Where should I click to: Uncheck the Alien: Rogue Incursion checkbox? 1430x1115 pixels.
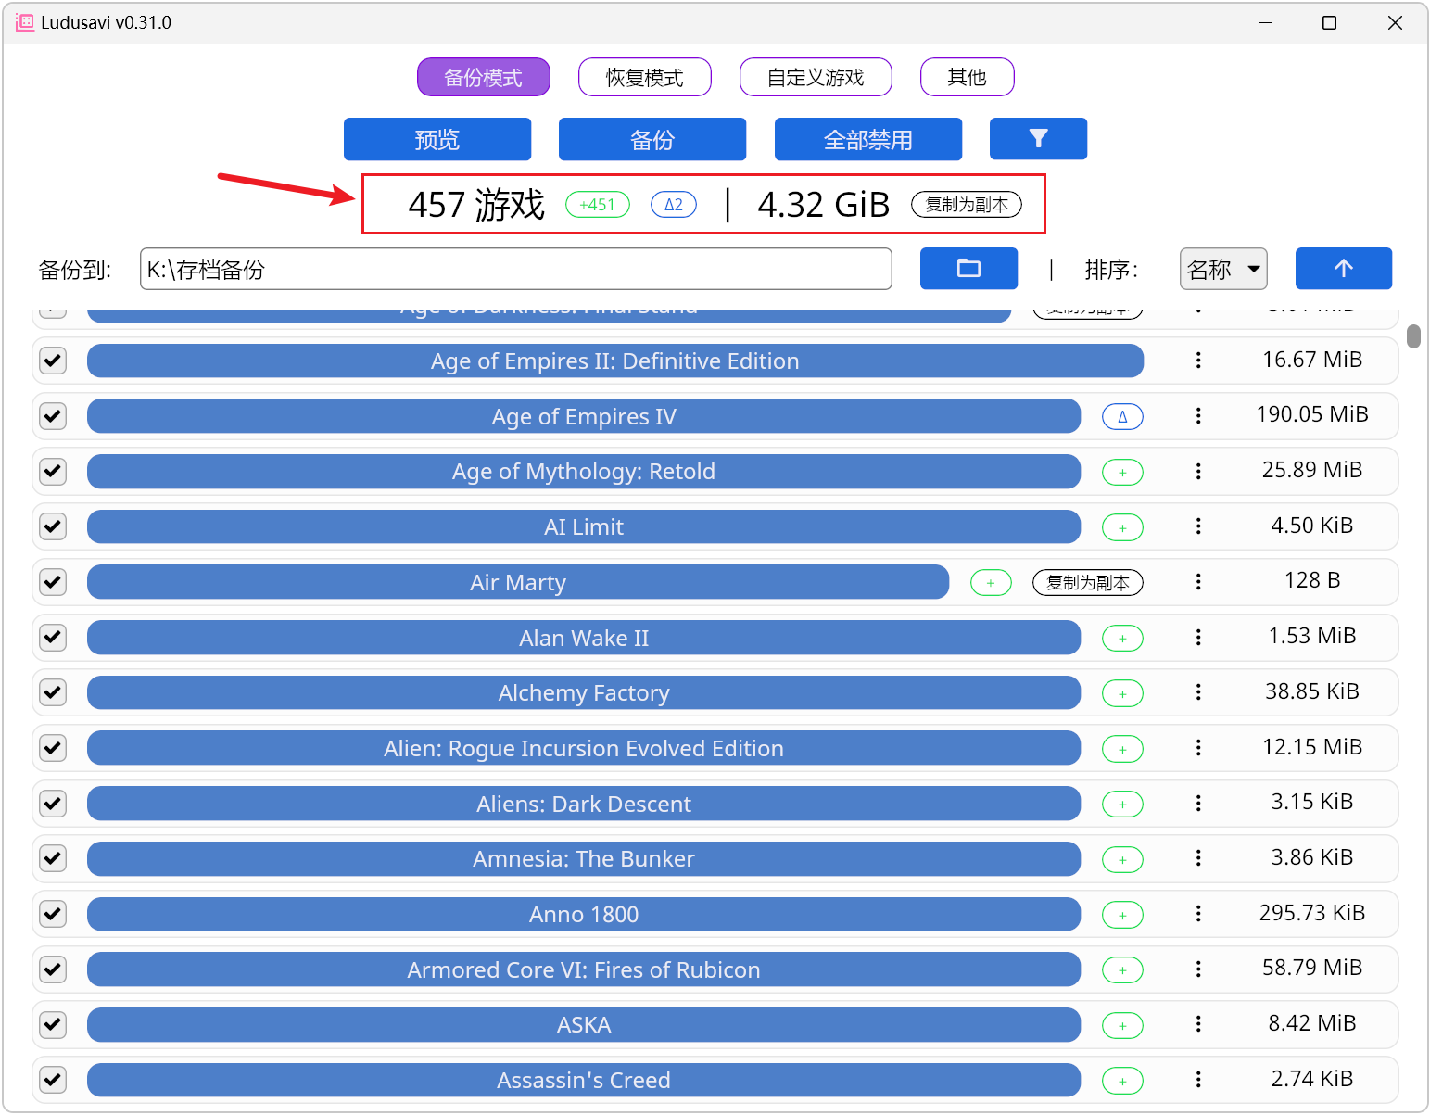coord(53,748)
